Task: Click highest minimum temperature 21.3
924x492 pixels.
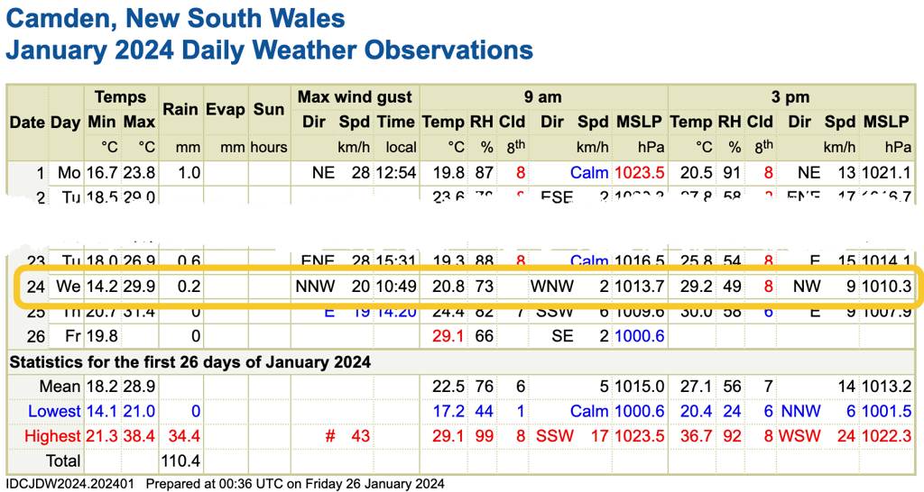Action: point(103,436)
